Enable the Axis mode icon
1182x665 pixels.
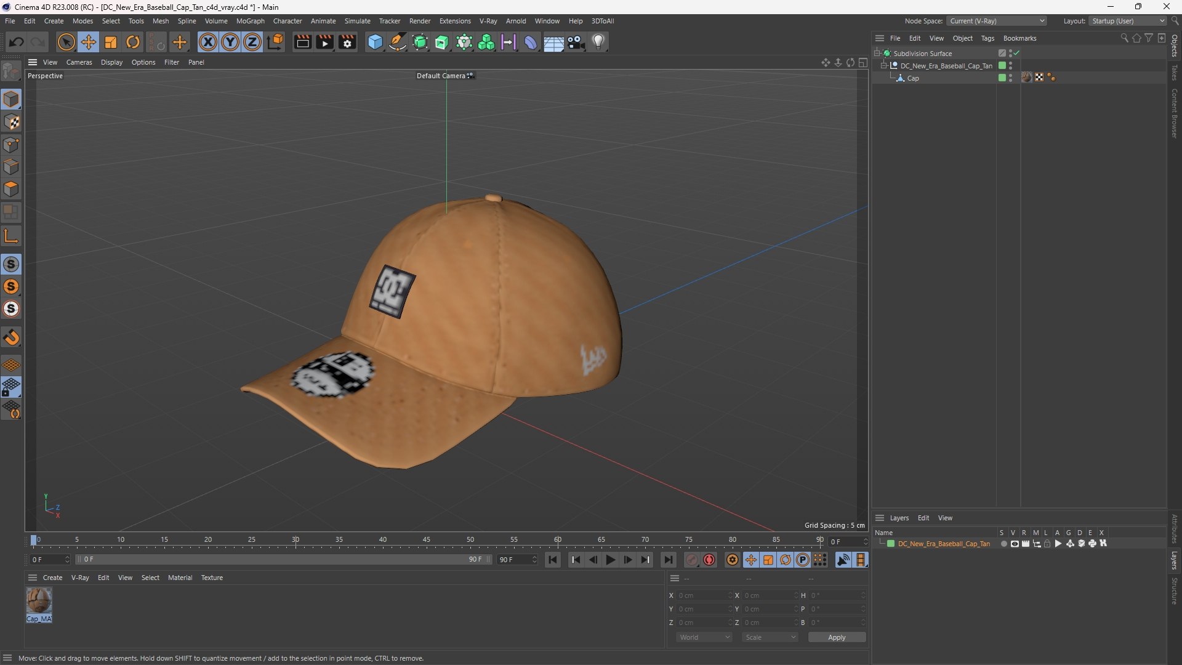coord(11,236)
